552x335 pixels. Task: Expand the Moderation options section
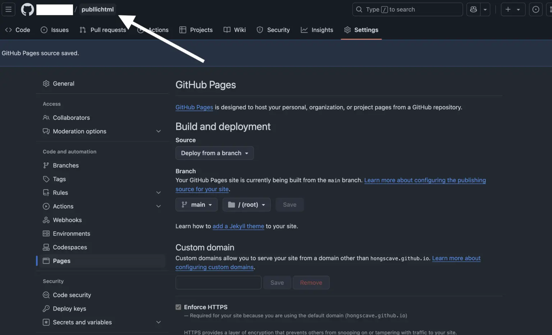point(158,131)
